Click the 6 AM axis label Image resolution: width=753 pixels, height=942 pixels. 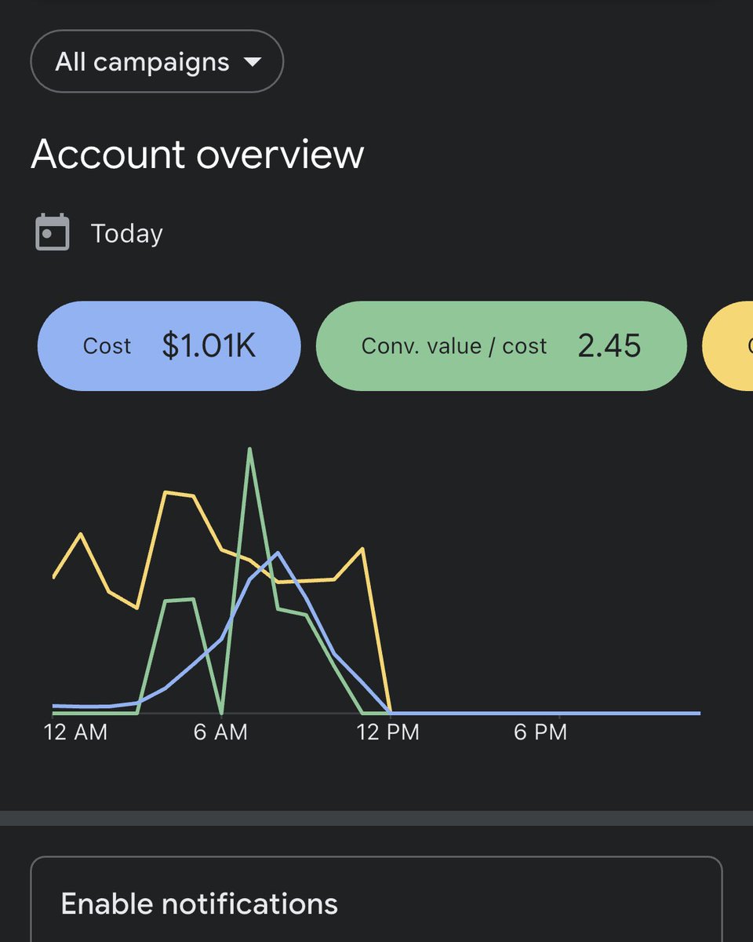pos(220,732)
